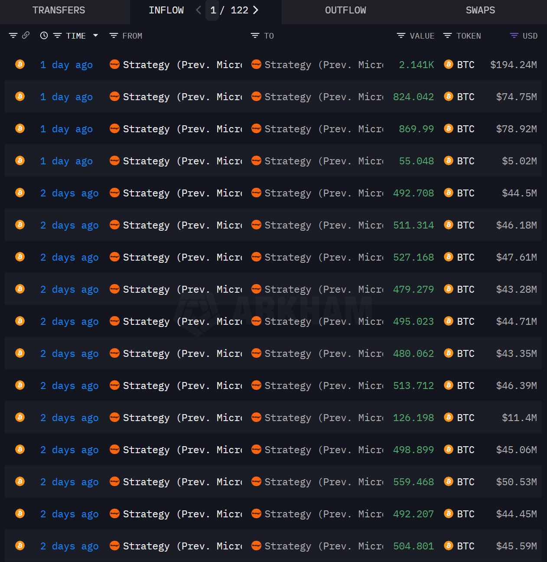Image resolution: width=547 pixels, height=562 pixels.
Task: Click Bitcoin chain icon in the $194.24M row
Action: (x=20, y=65)
